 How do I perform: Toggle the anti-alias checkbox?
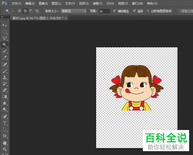[x=114, y=11]
